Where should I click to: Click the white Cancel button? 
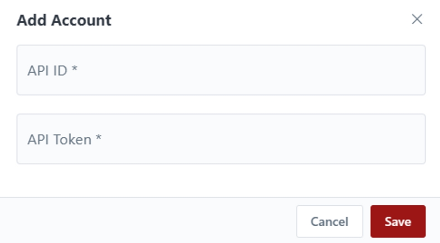coord(329,222)
